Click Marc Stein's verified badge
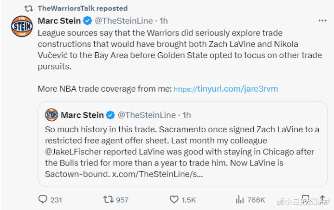Image resolution: width=334 pixels, height=210 pixels. (88, 21)
